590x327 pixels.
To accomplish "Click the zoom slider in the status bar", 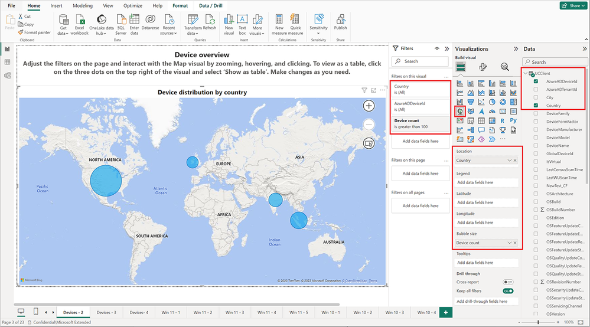I will [x=539, y=322].
